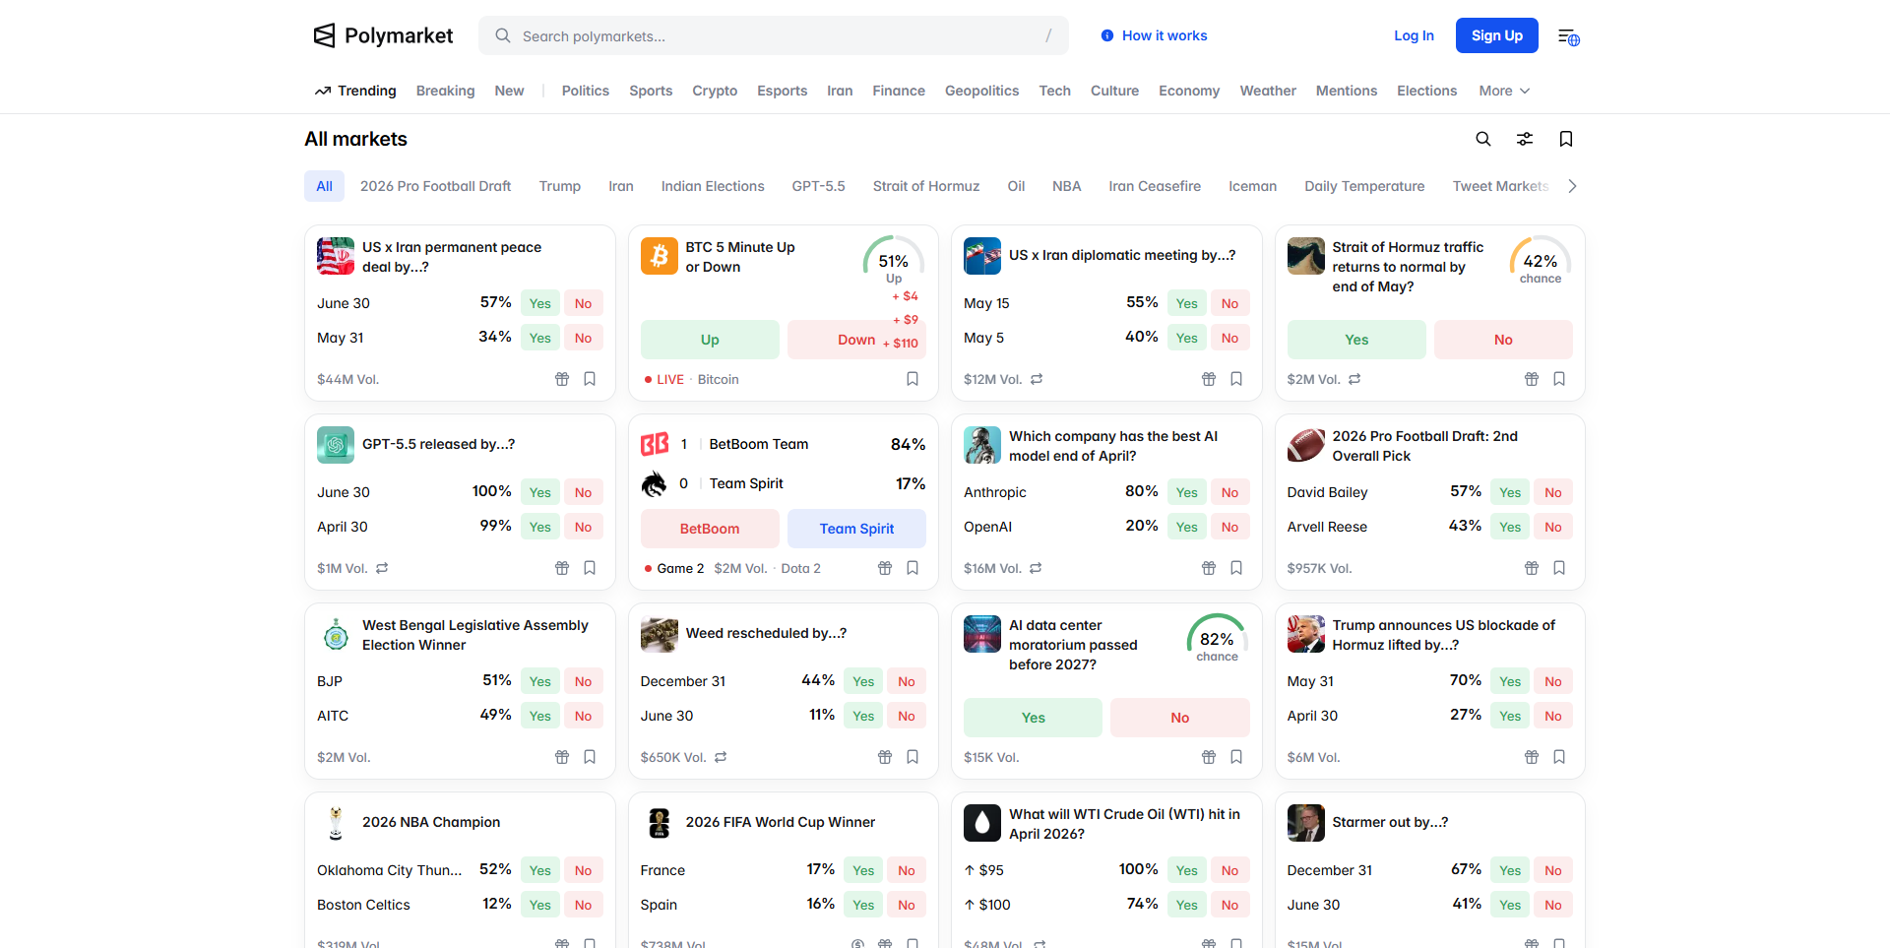The height and width of the screenshot is (948, 1890).
Task: Click the 82% chance gauge on AI data center
Action: pos(1217,640)
